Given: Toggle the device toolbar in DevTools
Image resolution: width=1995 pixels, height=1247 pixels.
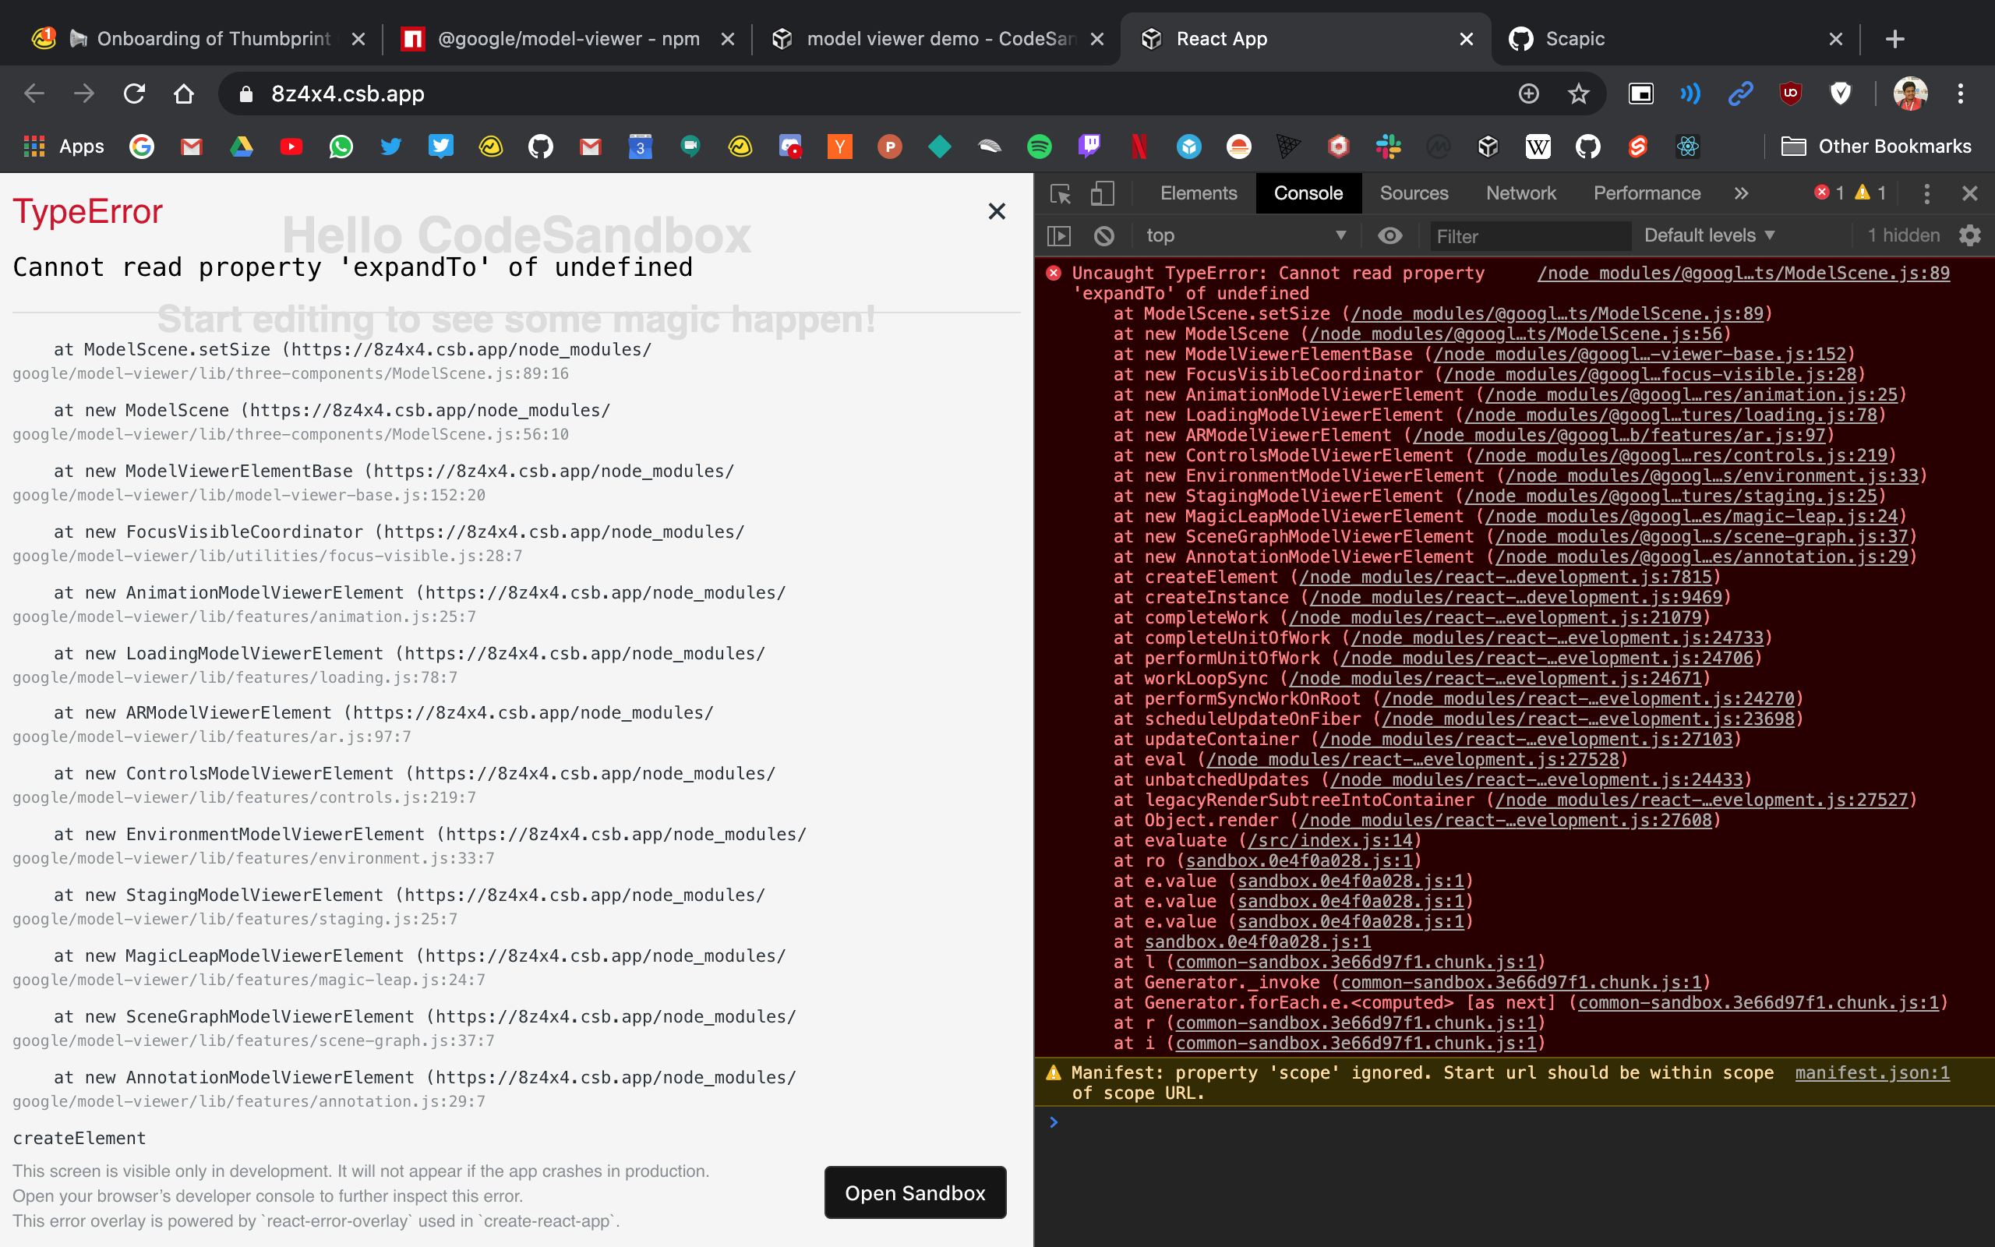Looking at the screenshot, I should [x=1103, y=193].
